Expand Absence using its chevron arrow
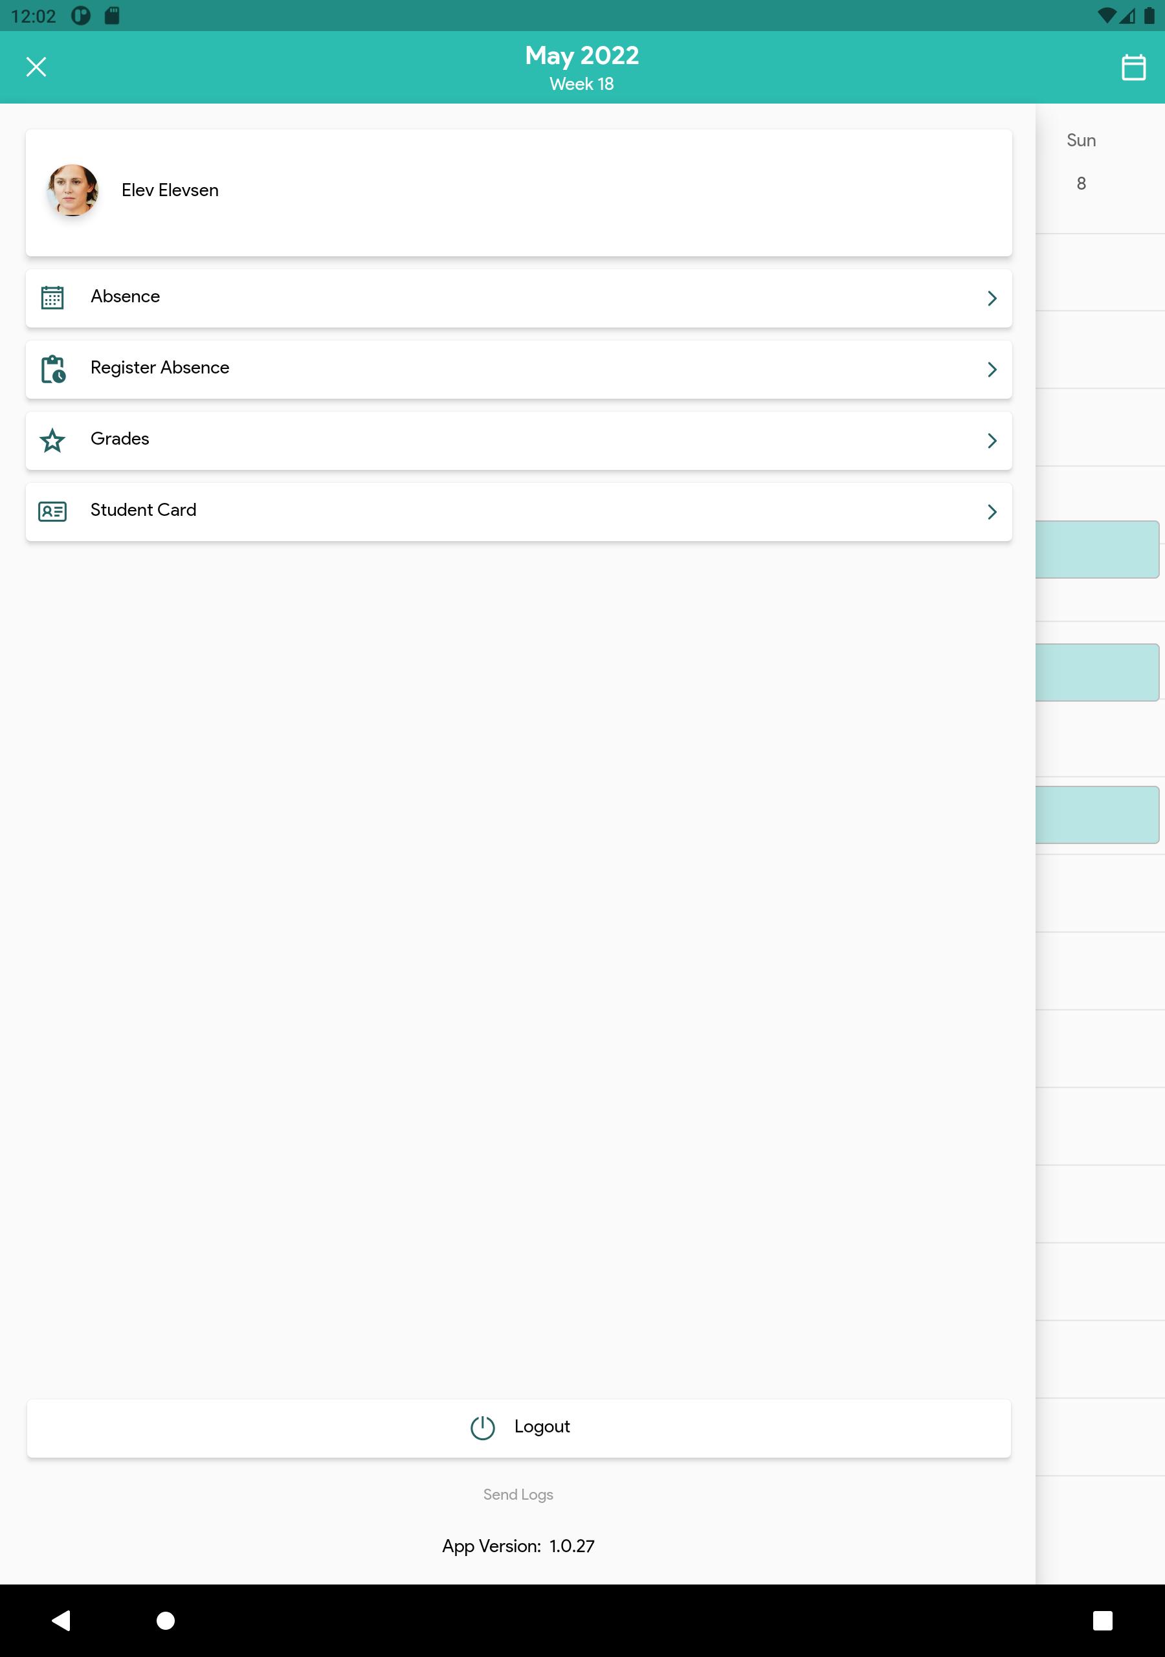1165x1657 pixels. click(992, 298)
